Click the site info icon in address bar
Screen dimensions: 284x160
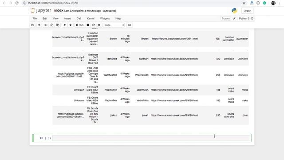click(25, 3)
